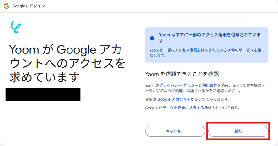Click the text 変更は before the Google アカウント link
278x146 pixels.
coord(151,99)
